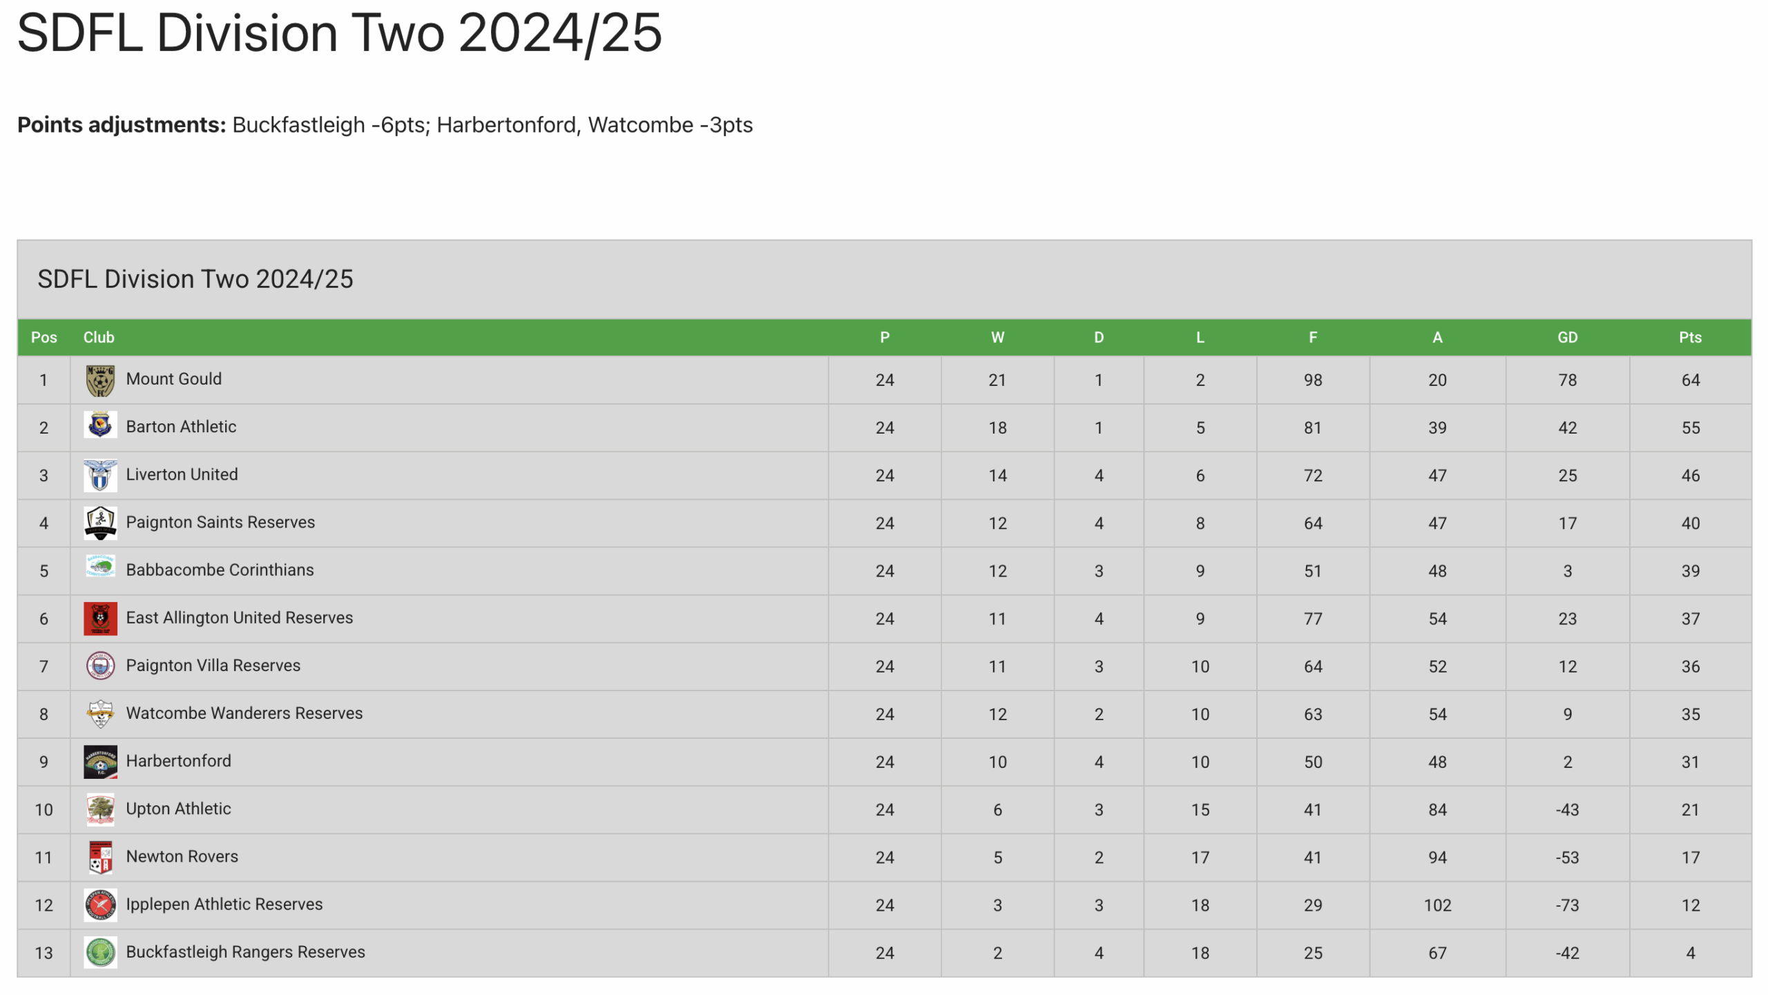
Task: Click the Ipplepen Athletic Reserves badge
Action: [x=100, y=905]
